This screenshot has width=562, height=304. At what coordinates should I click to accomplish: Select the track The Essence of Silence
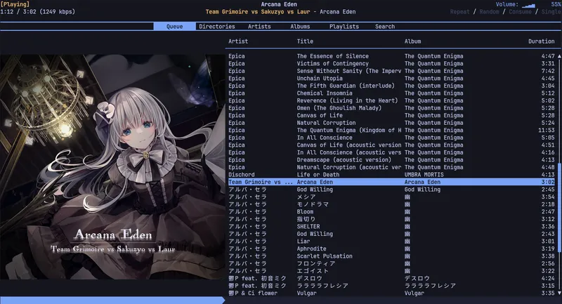tap(342, 55)
